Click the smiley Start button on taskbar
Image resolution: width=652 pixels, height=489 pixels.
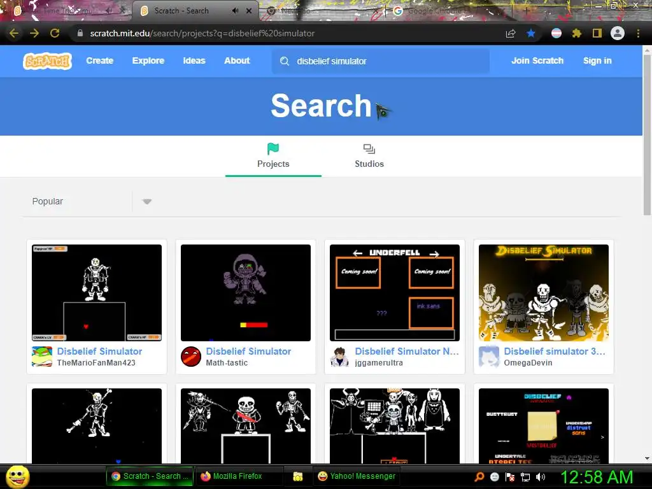point(17,476)
